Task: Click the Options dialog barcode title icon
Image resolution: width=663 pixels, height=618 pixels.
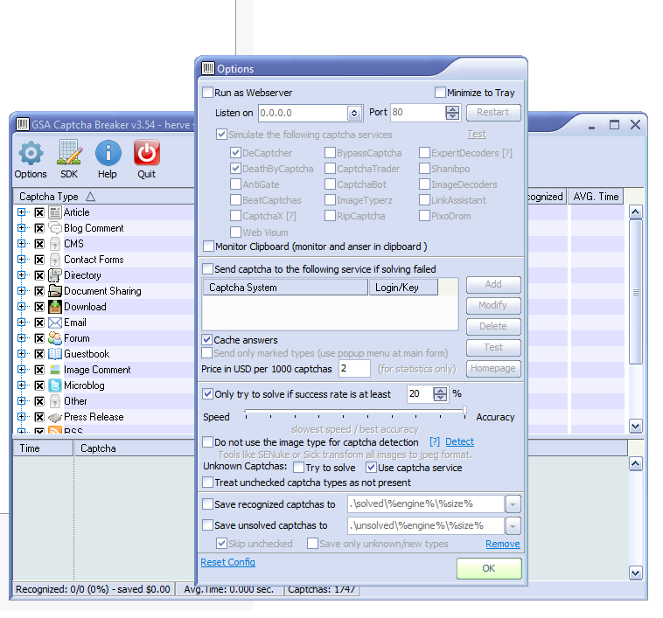Action: [208, 68]
